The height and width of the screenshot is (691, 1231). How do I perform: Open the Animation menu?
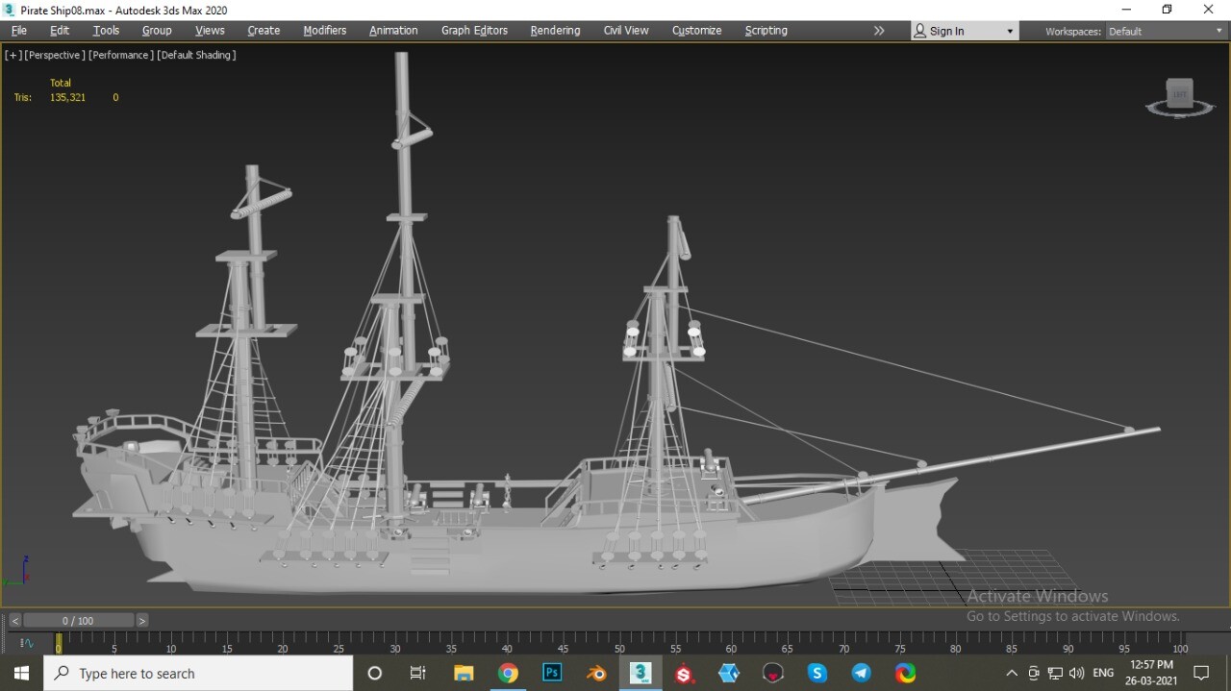point(393,31)
